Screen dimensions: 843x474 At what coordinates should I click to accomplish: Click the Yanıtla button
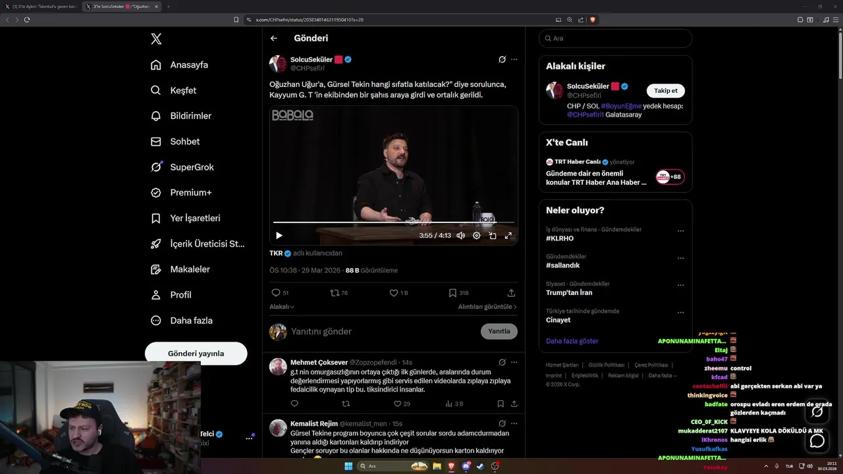click(499, 331)
